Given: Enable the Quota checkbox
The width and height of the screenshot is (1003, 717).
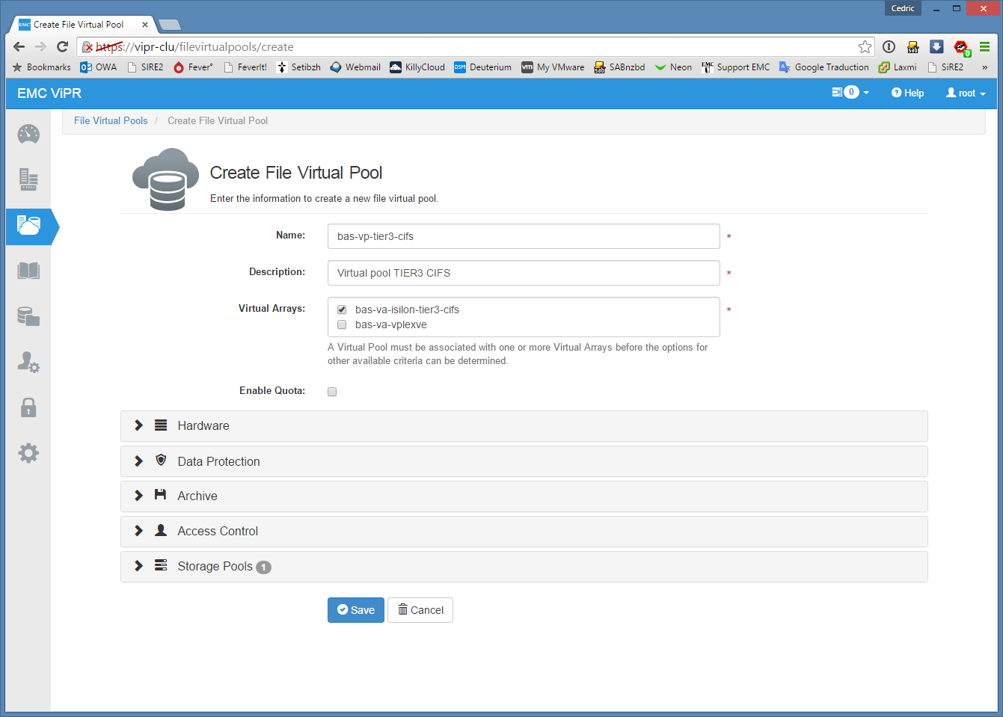Looking at the screenshot, I should (332, 392).
